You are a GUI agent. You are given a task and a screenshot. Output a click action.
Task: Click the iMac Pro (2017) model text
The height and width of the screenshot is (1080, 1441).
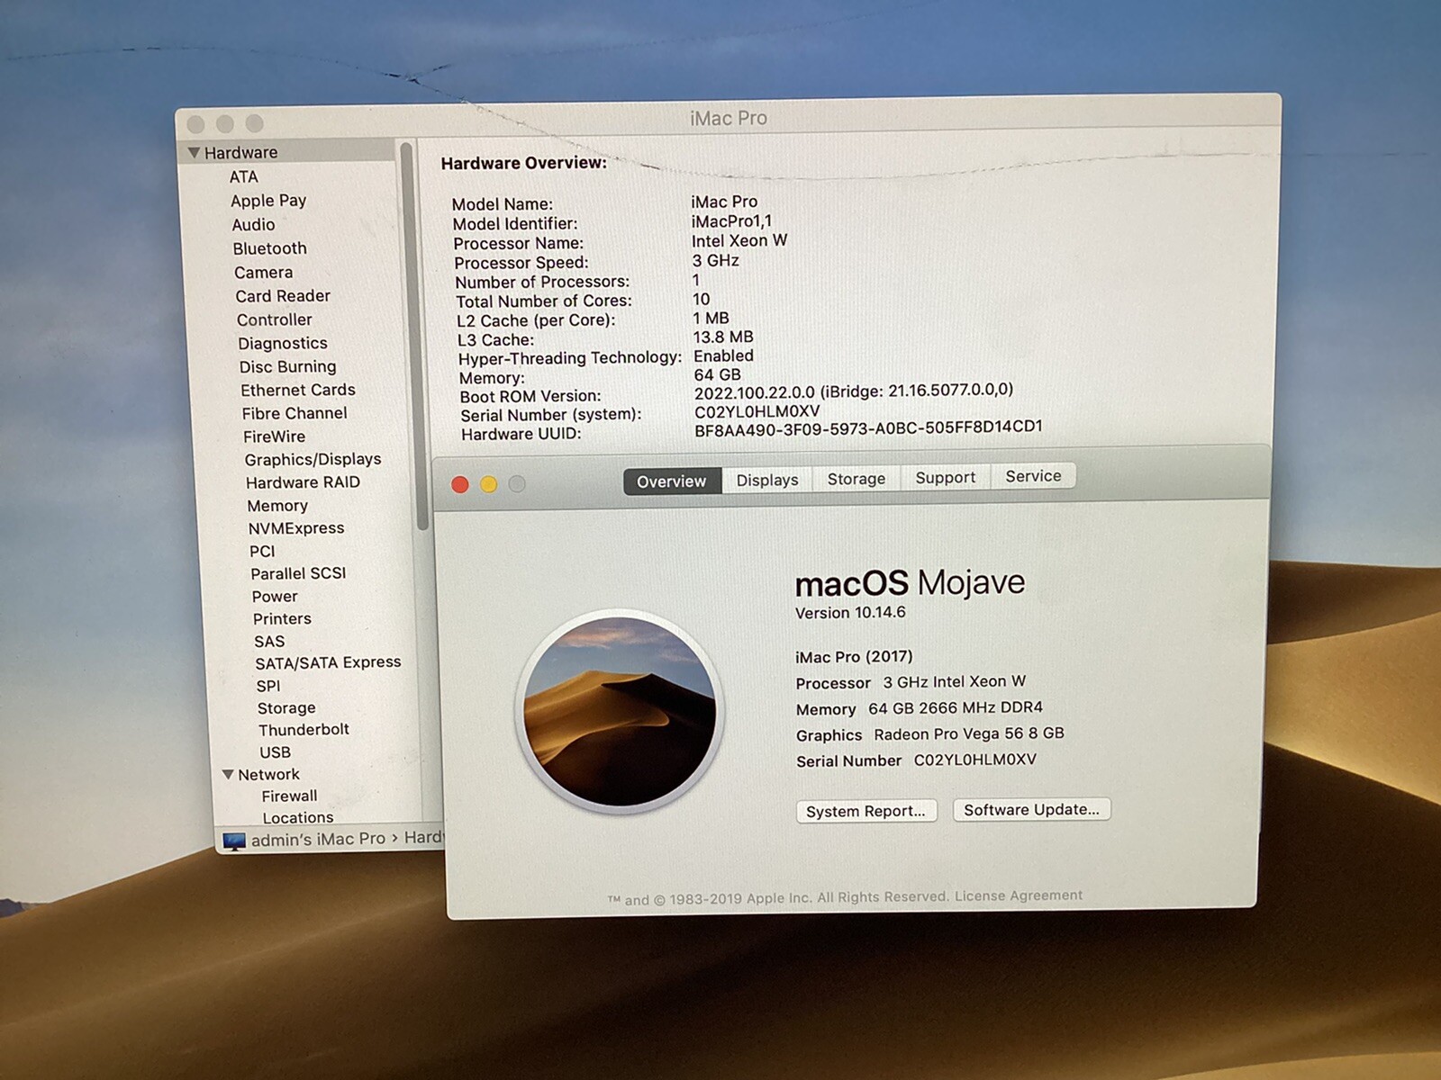854,657
